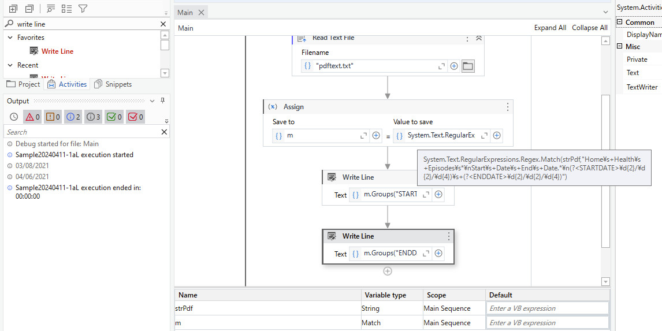Screen dimensions: 662x331
Task: Collapse the Recent group
Action: tap(10, 65)
